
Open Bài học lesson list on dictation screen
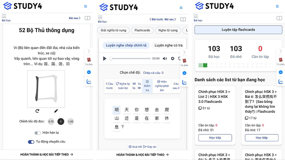click(x=102, y=19)
